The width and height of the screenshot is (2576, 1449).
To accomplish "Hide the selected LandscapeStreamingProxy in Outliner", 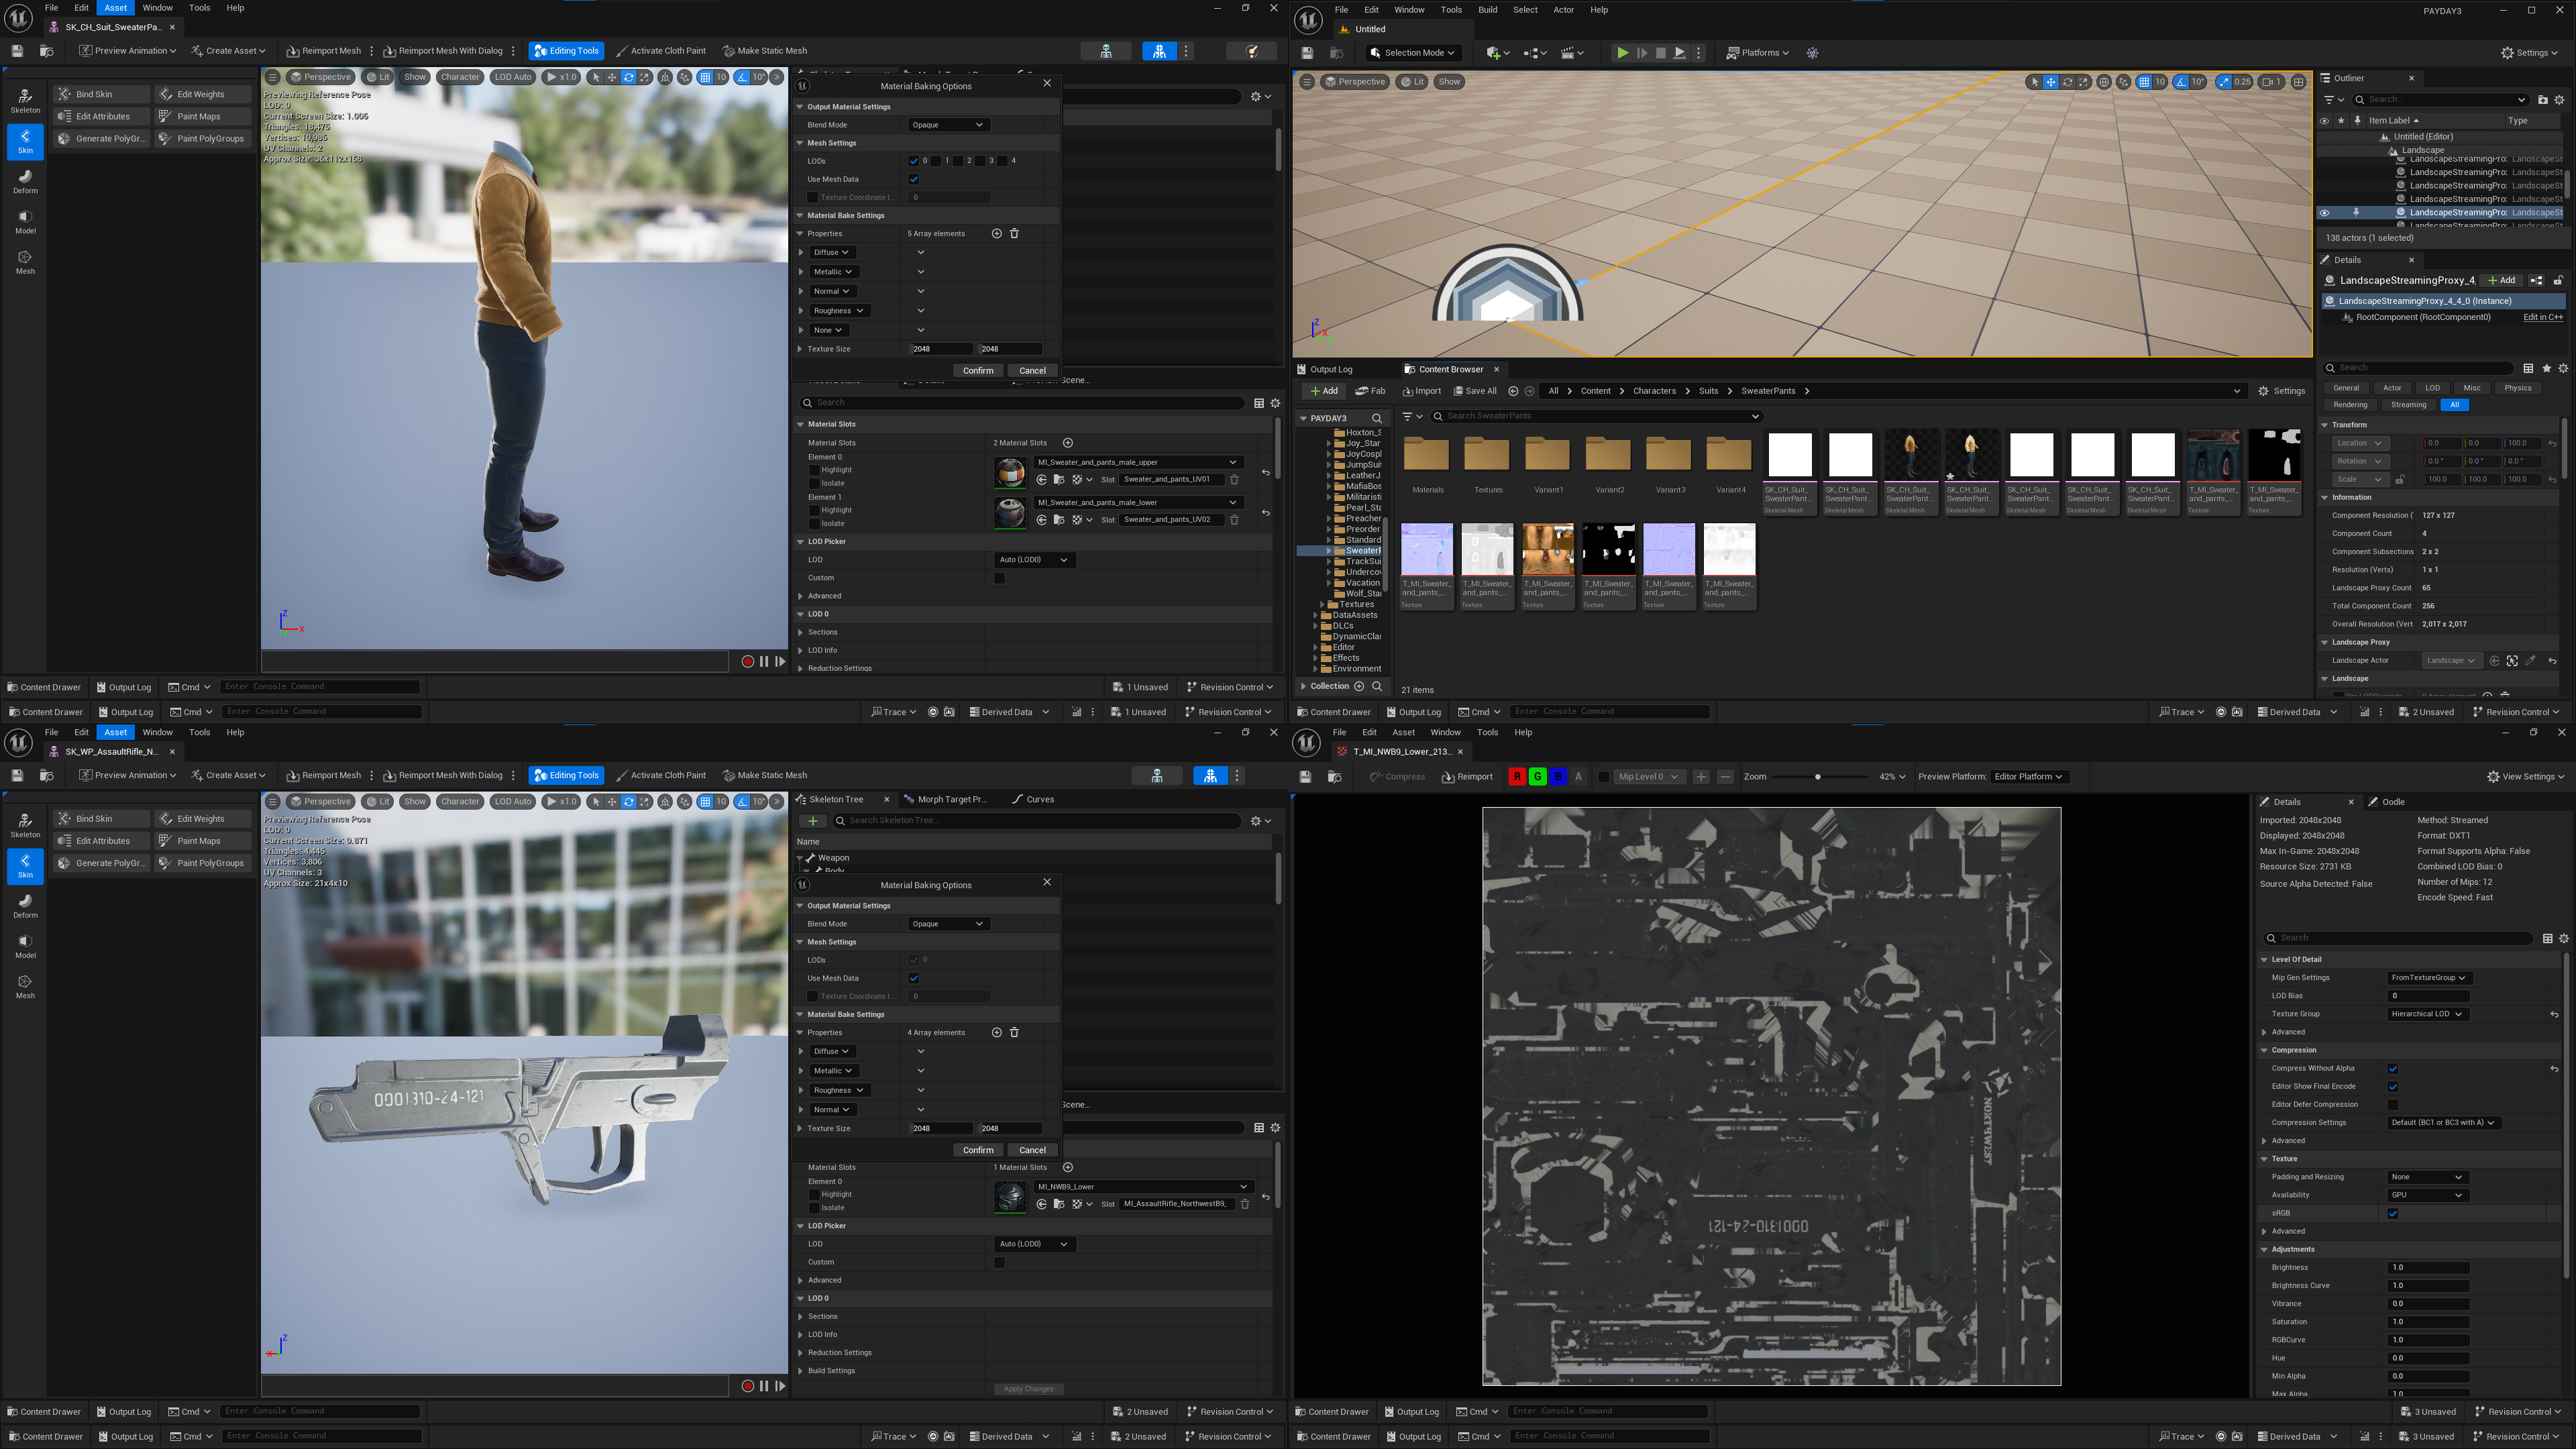I will 2324,213.
